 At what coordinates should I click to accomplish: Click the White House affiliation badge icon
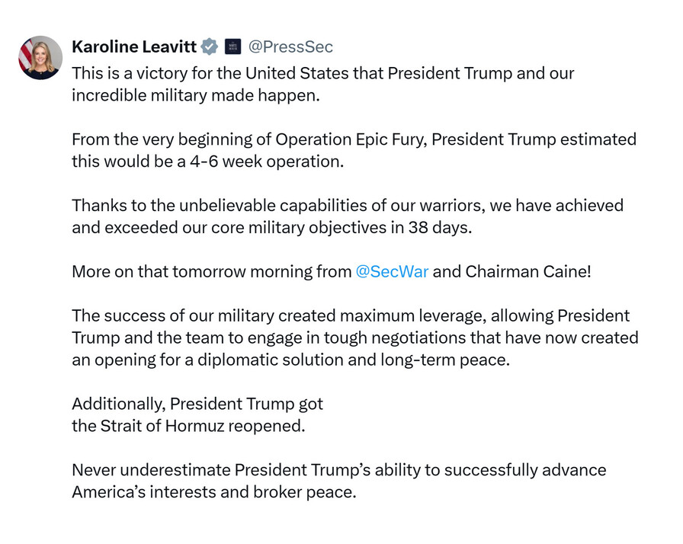(233, 47)
